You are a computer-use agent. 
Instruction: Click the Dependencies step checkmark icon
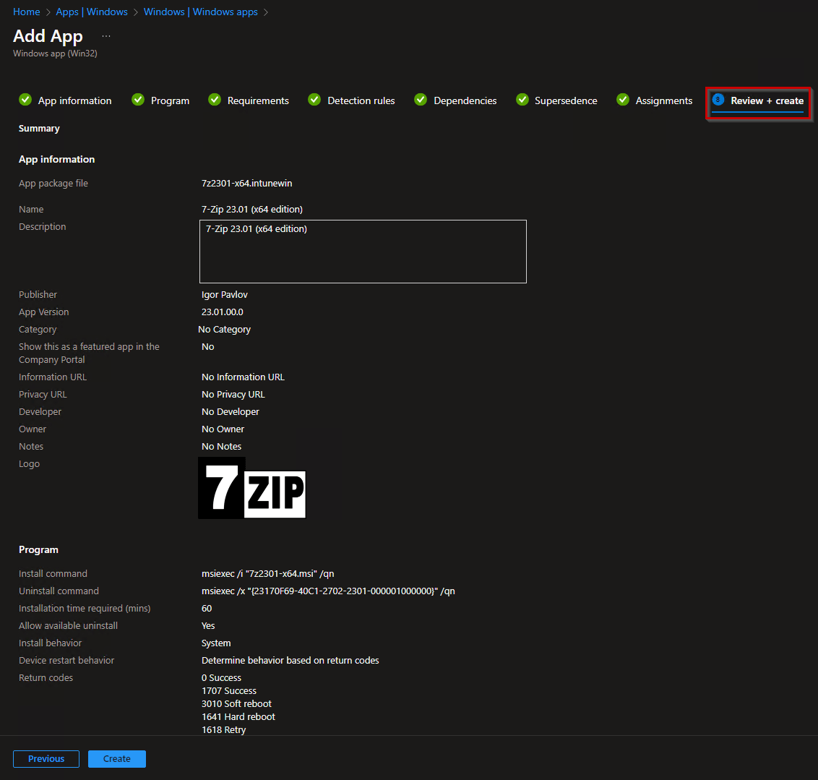pyautogui.click(x=421, y=100)
